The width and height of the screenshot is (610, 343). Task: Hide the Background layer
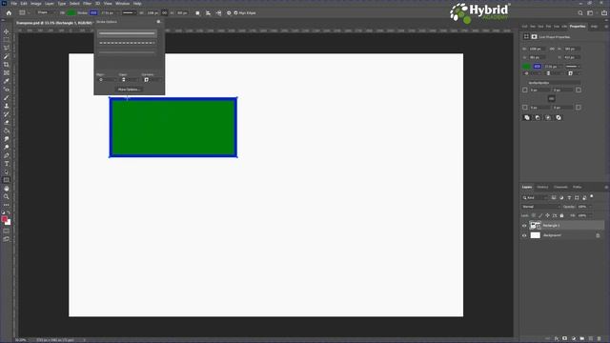click(524, 235)
